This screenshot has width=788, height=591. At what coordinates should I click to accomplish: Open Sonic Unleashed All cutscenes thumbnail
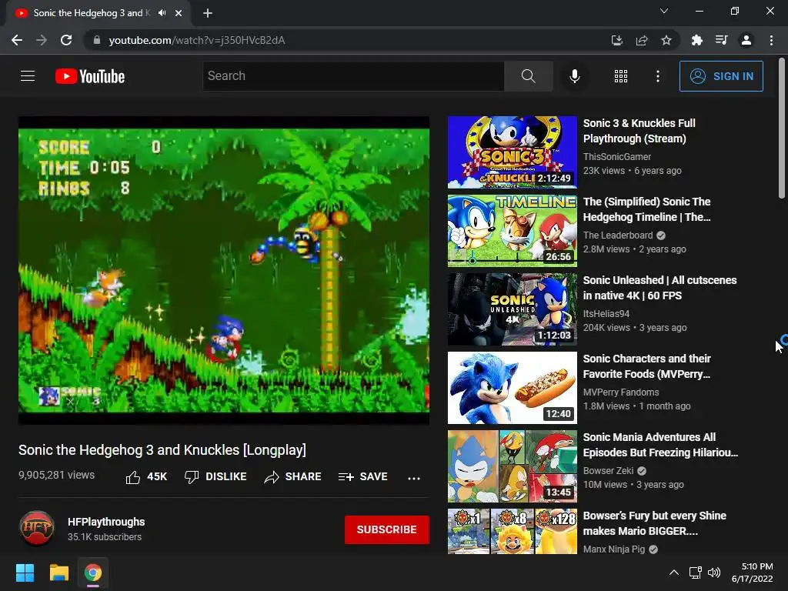tap(512, 309)
